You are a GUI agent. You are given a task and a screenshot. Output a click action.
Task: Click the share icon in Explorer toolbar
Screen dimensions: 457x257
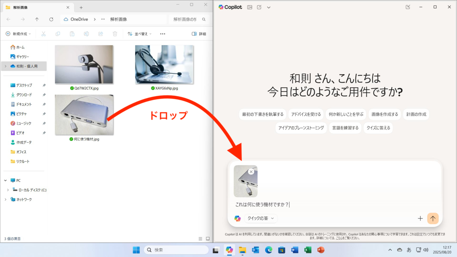tap(101, 34)
